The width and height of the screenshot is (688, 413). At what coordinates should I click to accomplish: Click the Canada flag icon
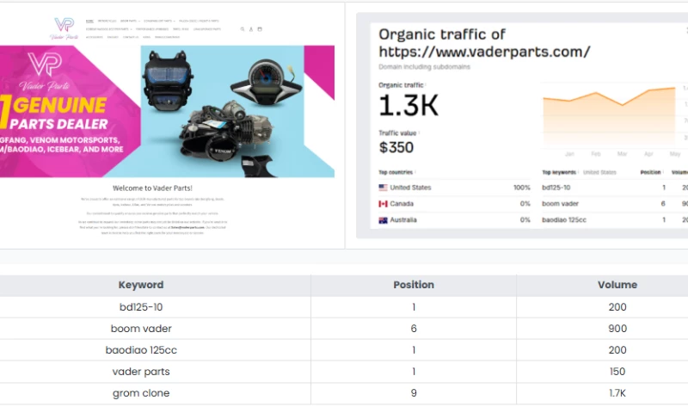coord(383,204)
